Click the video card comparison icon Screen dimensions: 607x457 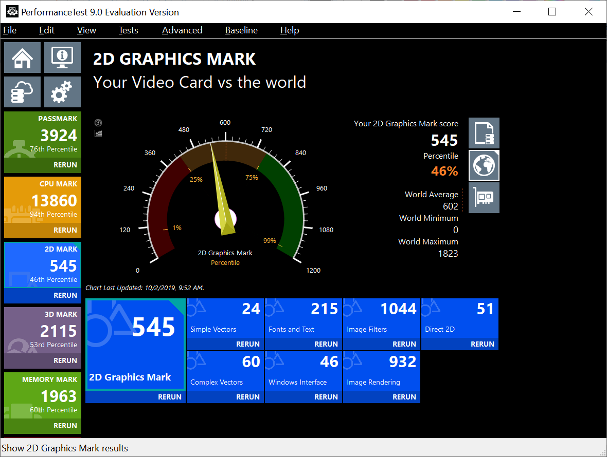tap(484, 198)
